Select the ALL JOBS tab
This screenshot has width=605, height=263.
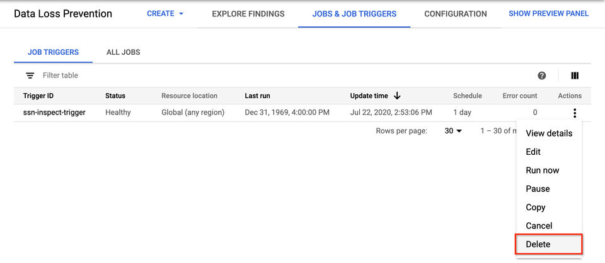pyautogui.click(x=124, y=52)
